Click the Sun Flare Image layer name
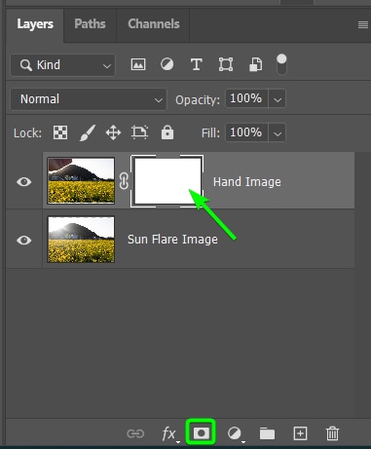The height and width of the screenshot is (449, 371). pyautogui.click(x=172, y=240)
